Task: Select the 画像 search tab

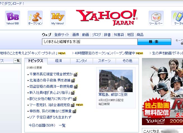Action: [x=76, y=35]
